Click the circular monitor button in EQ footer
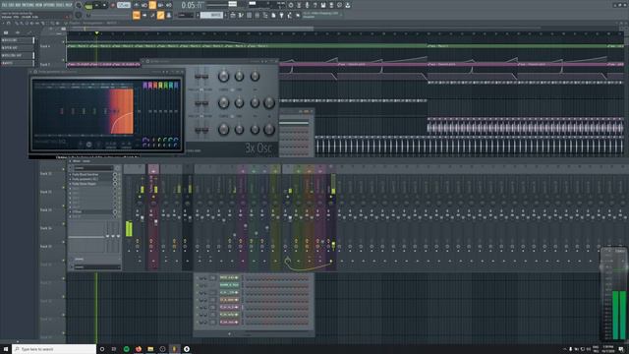Viewport: 629px width, 354px height. coord(88,145)
